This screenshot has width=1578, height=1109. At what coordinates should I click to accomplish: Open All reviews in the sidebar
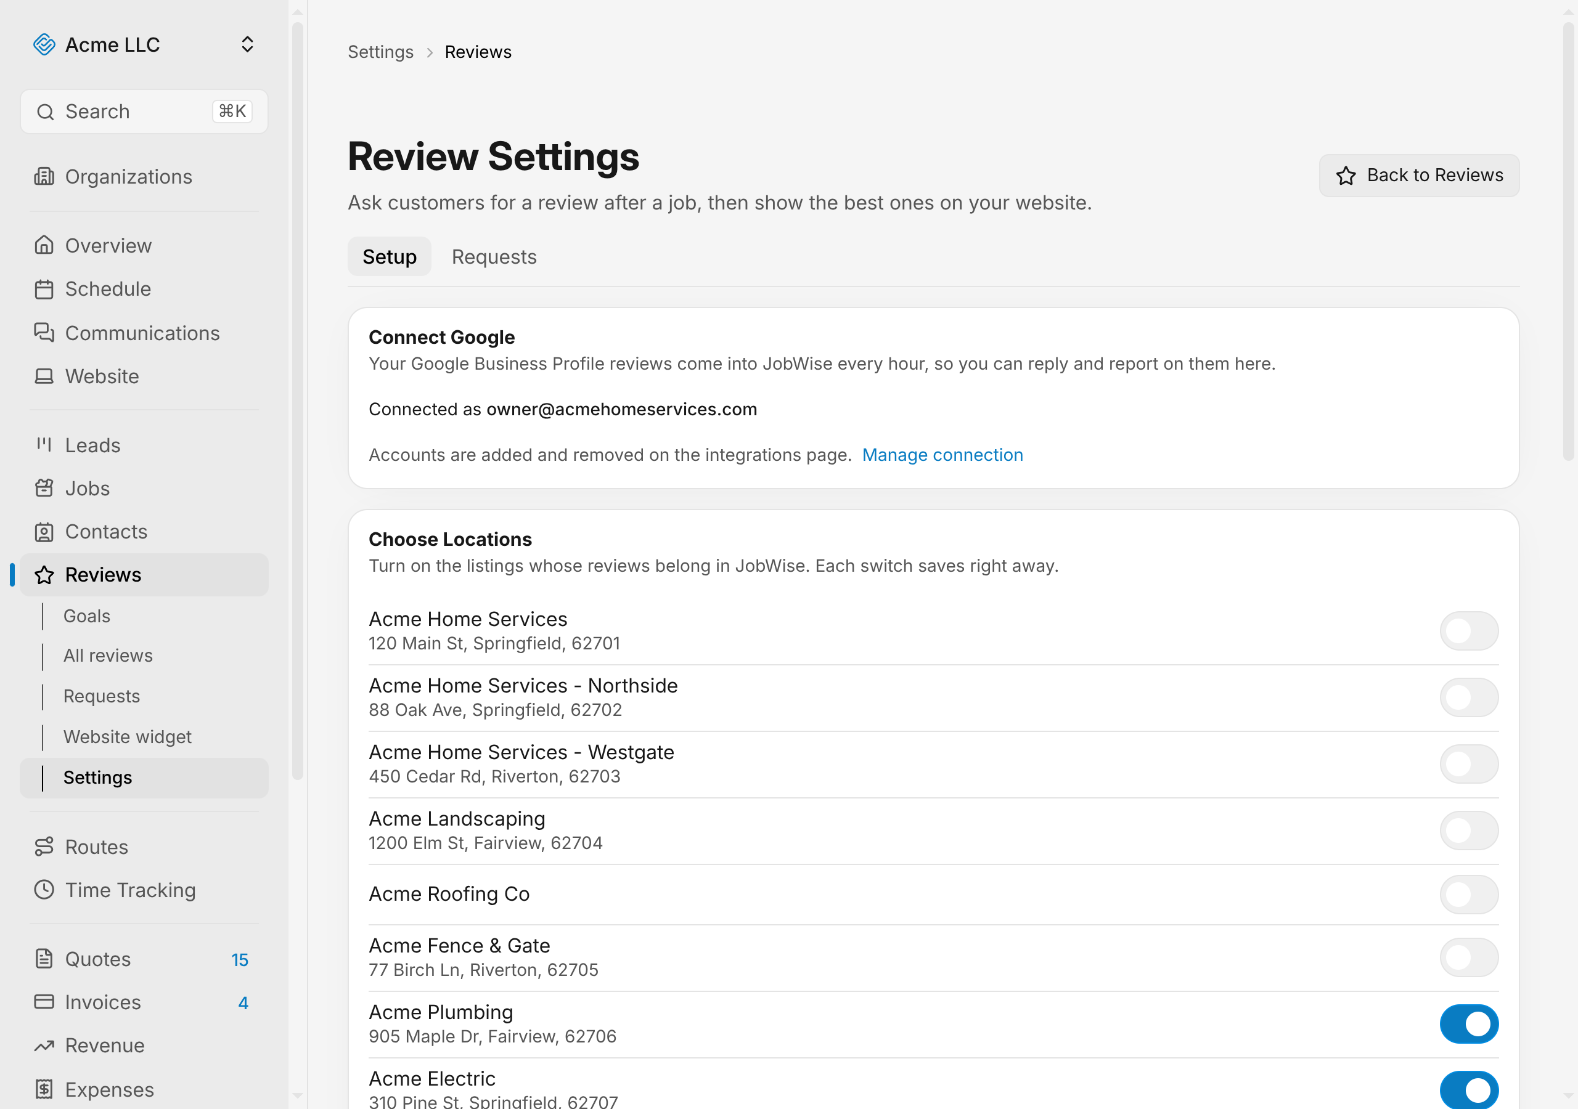(108, 656)
